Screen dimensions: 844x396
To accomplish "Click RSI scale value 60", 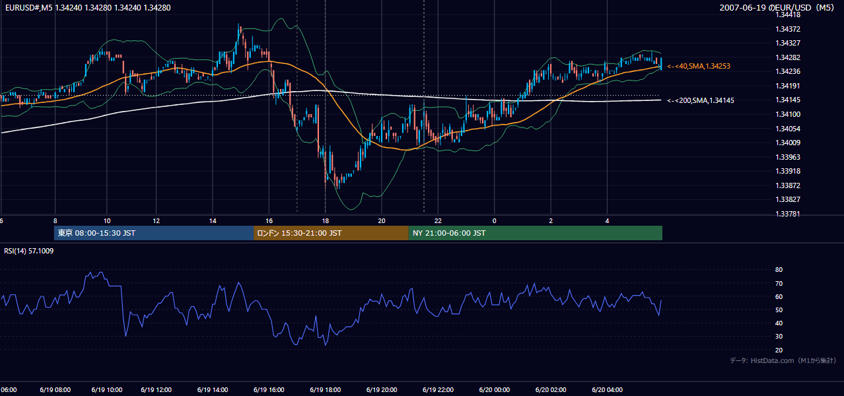I will coord(779,296).
